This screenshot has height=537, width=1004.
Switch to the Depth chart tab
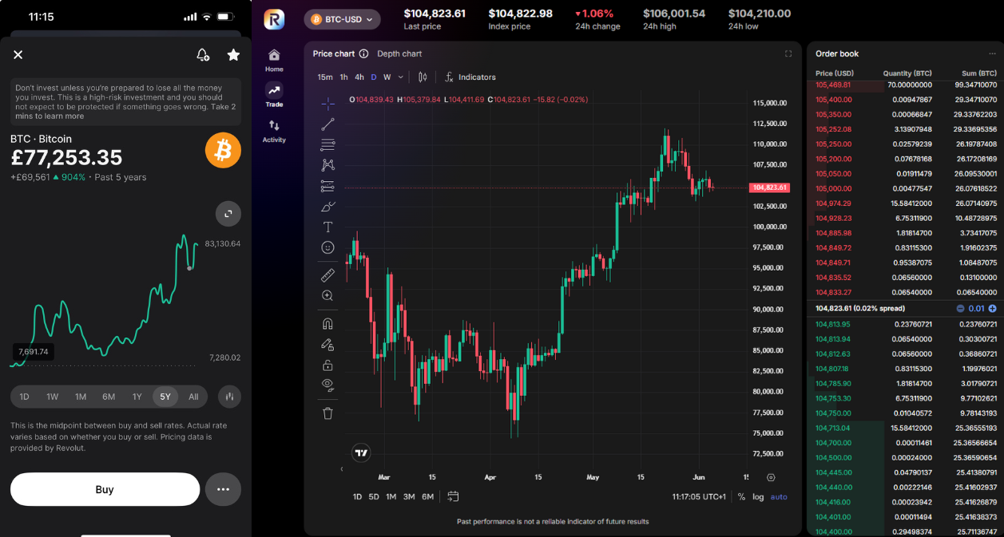pos(399,53)
